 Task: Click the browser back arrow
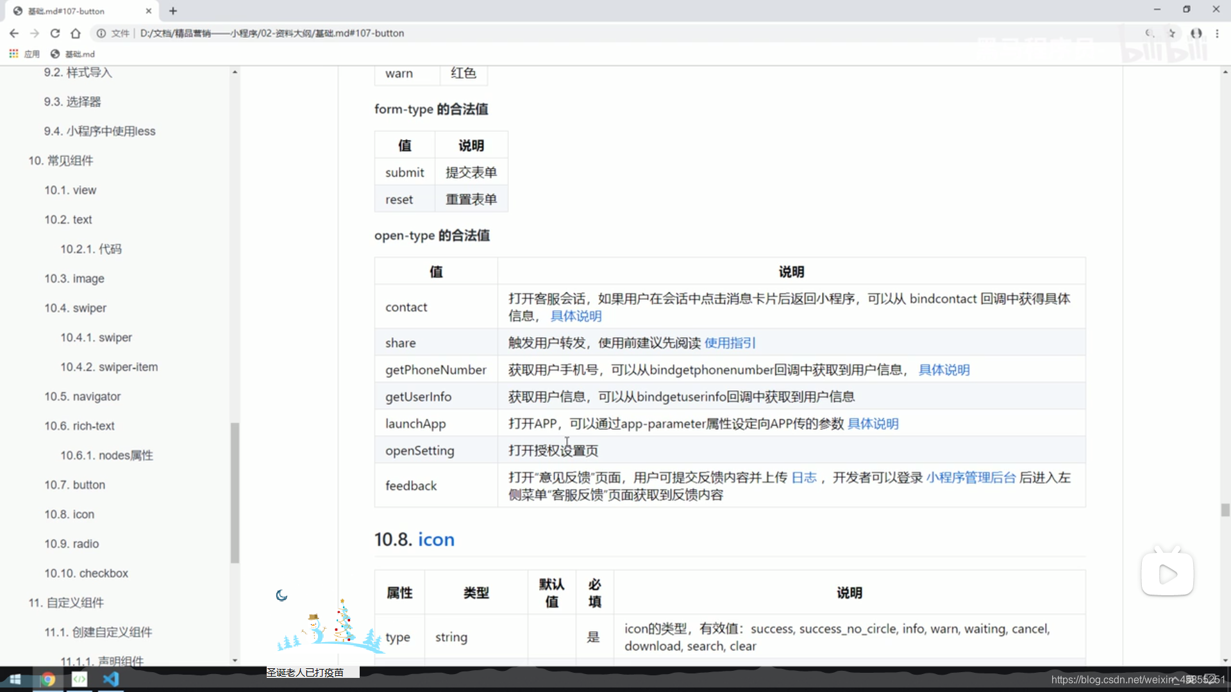click(14, 33)
